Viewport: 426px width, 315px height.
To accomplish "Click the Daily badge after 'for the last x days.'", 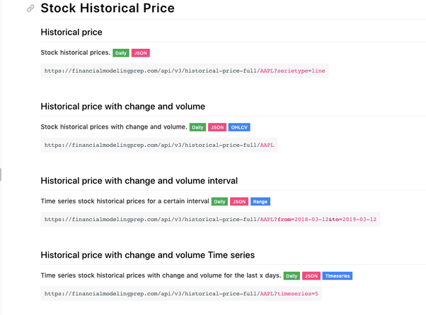I will click(292, 275).
